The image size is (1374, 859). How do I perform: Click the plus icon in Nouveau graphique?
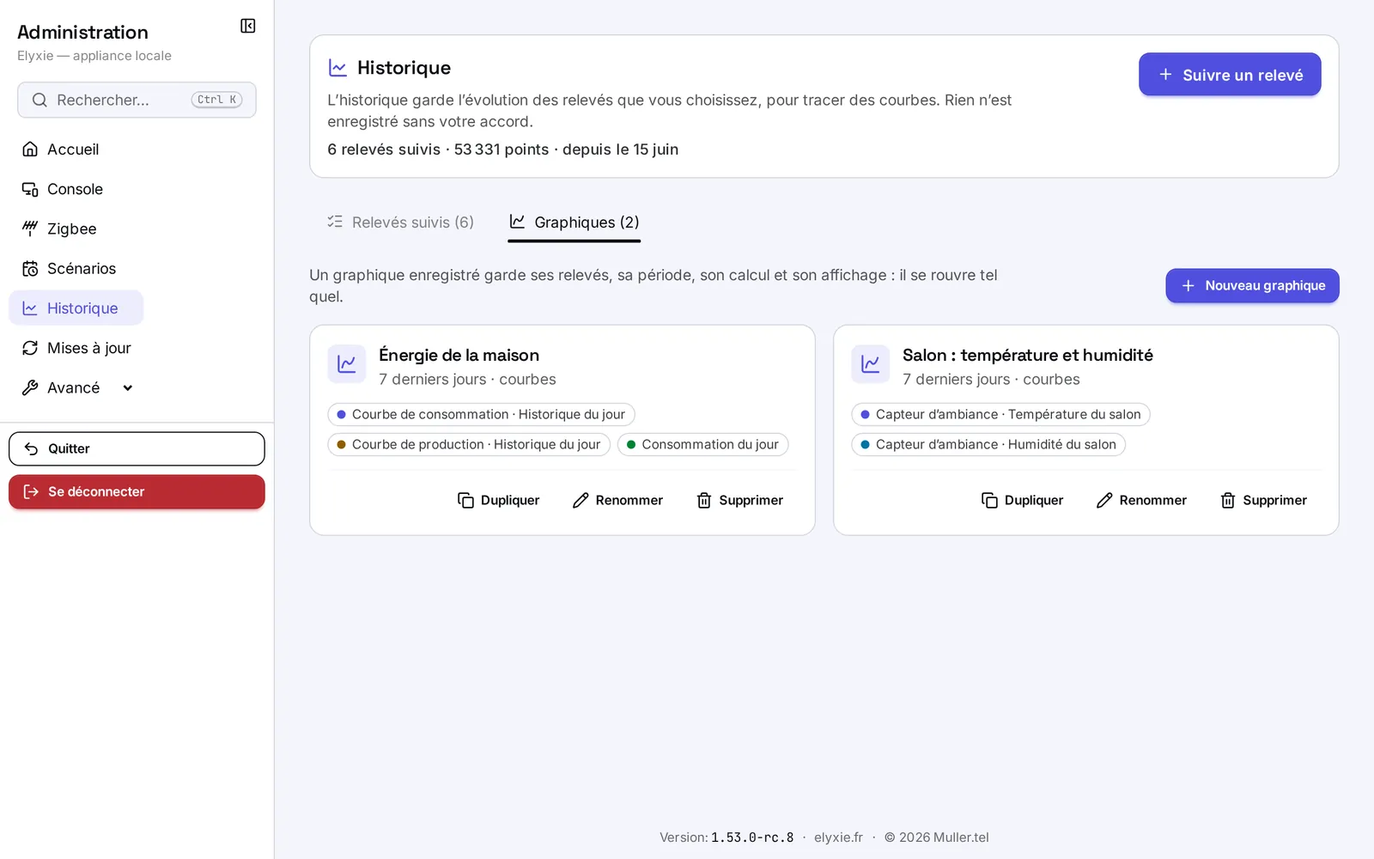pos(1188,285)
